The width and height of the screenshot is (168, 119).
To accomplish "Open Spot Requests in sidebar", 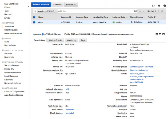I will (11, 30).
